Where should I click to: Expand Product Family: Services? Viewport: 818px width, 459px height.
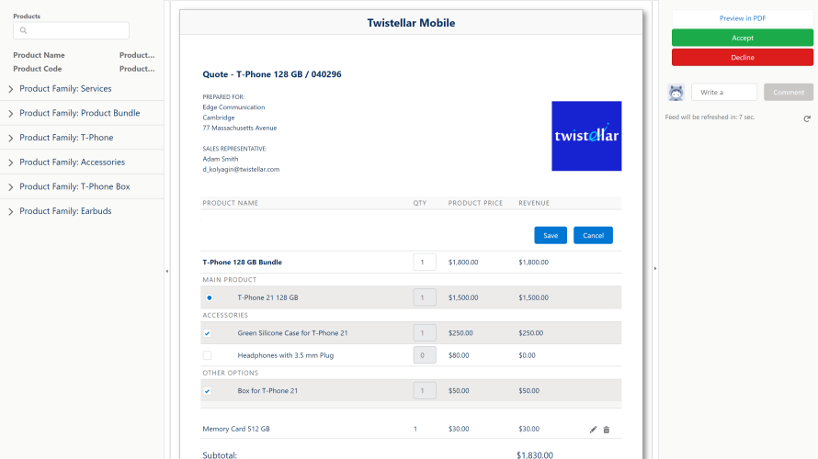pyautogui.click(x=11, y=89)
